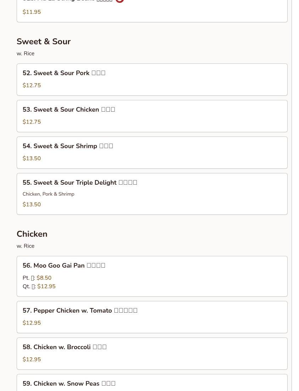The height and width of the screenshot is (391, 299).
Task: Pick the Pt. $8.50 size option
Action: pos(37,278)
